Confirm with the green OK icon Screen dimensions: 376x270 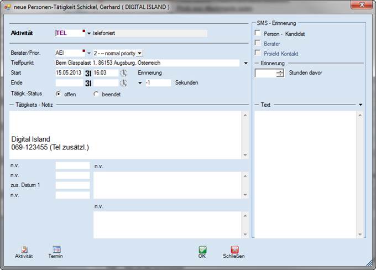click(x=202, y=250)
